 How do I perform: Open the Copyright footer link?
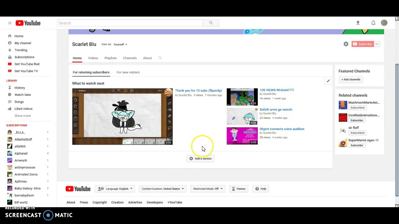pyautogui.click(x=99, y=202)
